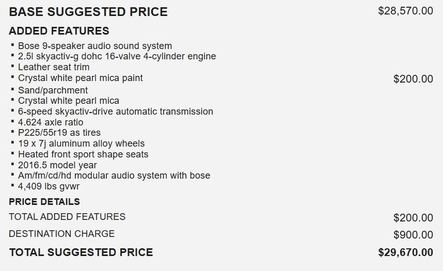Screen dimensions: 443x271
Task: Click the $28,570.00 base price amount
Action: [405, 11]
